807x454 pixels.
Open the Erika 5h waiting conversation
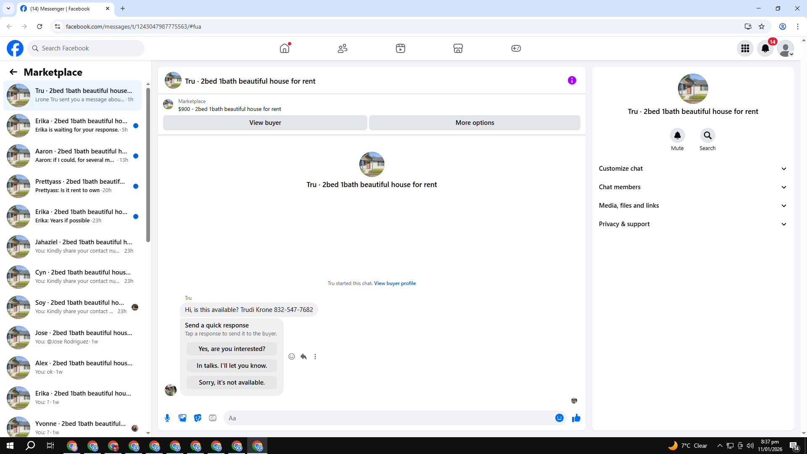[x=73, y=126]
